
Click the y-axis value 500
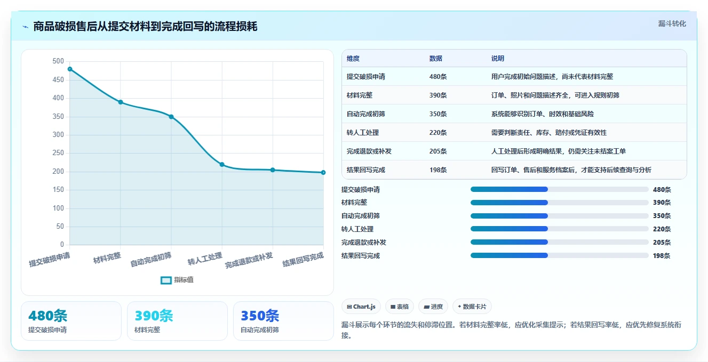[x=58, y=61]
